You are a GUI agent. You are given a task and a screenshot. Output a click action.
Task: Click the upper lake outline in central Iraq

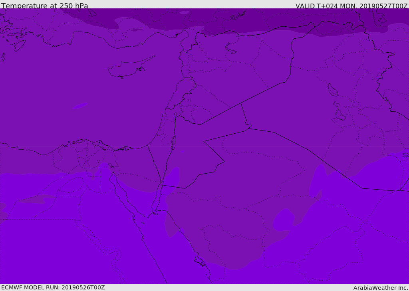pos(332,90)
